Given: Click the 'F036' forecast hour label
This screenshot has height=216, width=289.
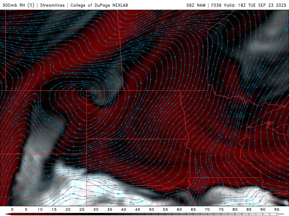Looking at the screenshot, I should tap(216, 5).
